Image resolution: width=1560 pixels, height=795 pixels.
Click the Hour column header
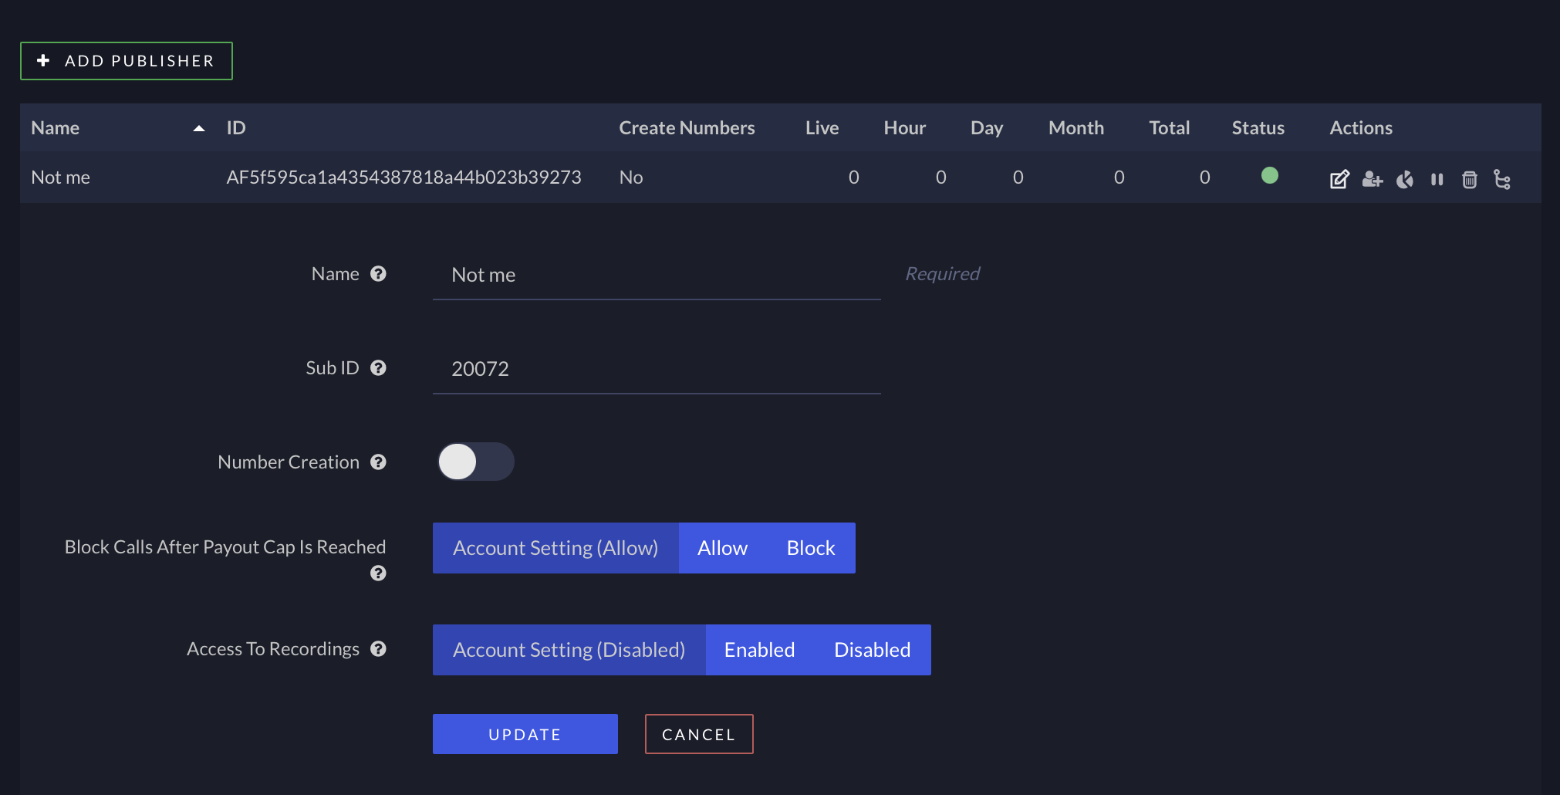click(x=905, y=128)
